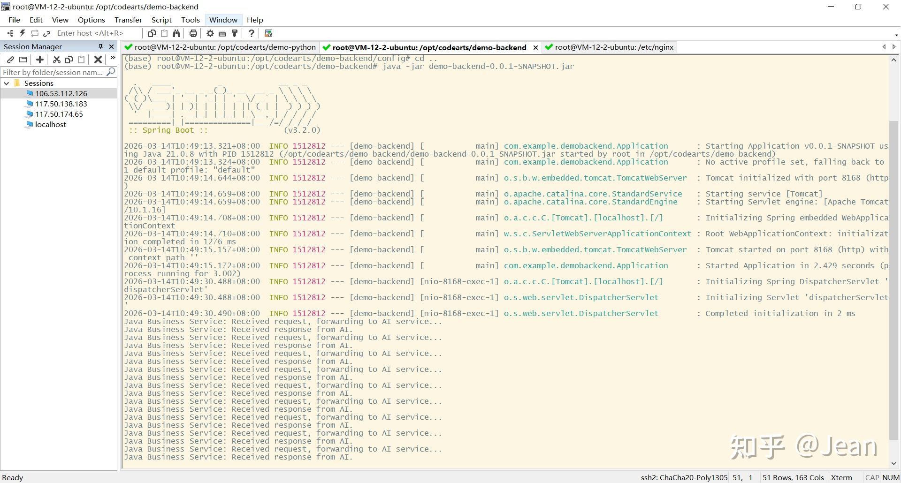Open the Transfer menu
901x483 pixels.
(128, 20)
